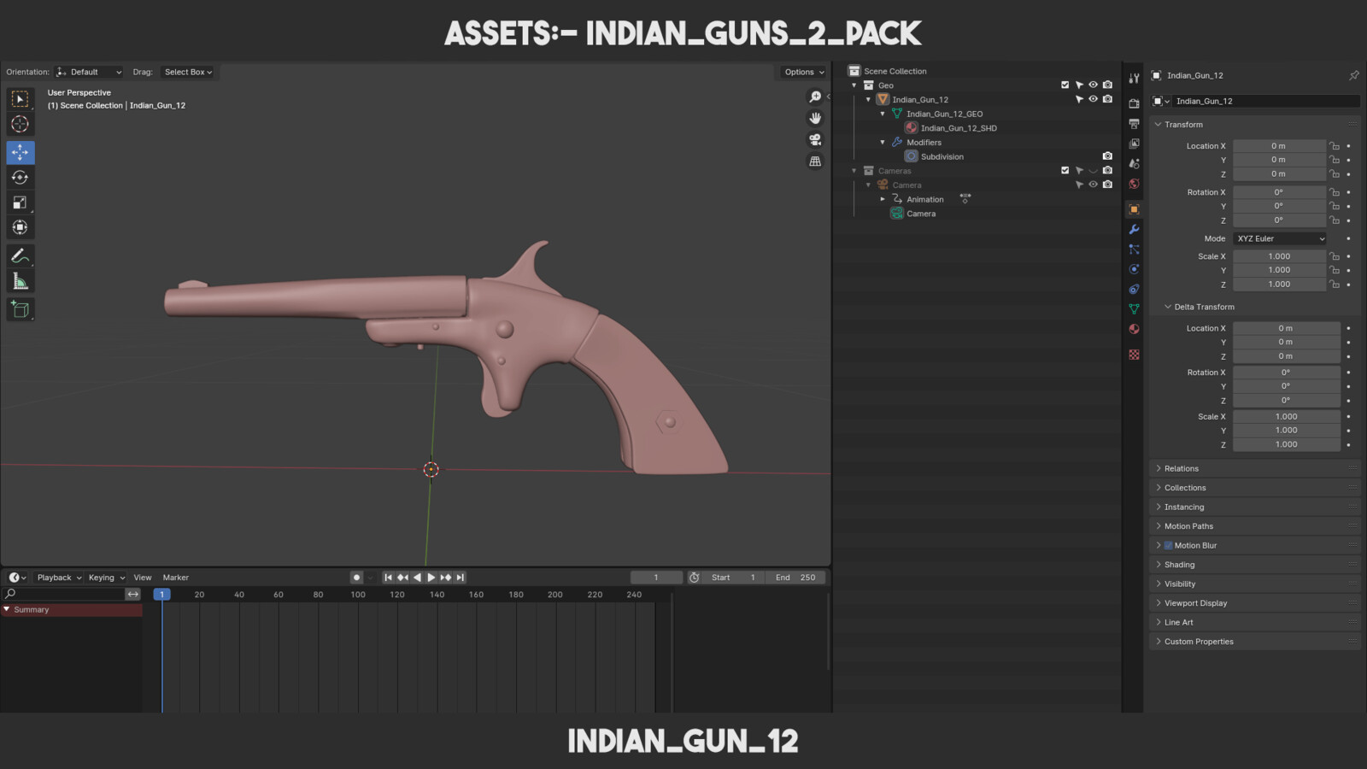1367x769 pixels.
Task: Click the viewport zoom magnifier icon
Action: pyautogui.click(x=815, y=97)
